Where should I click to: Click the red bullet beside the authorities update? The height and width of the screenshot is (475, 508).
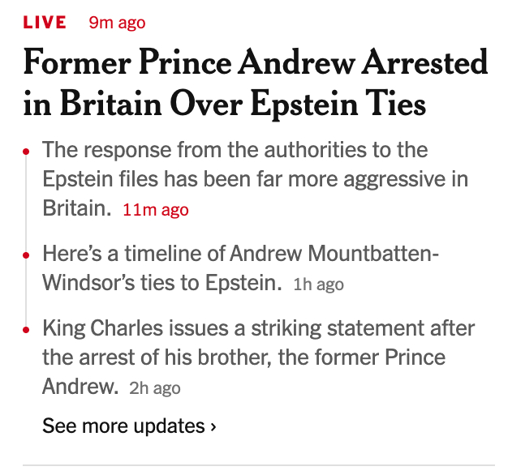point(27,152)
